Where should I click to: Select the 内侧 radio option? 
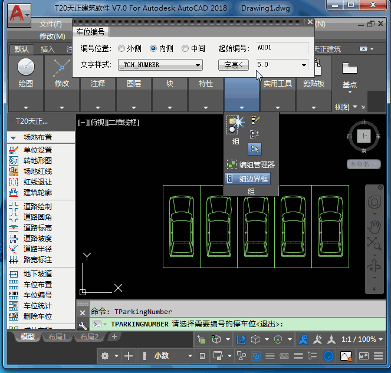pyautogui.click(x=153, y=48)
